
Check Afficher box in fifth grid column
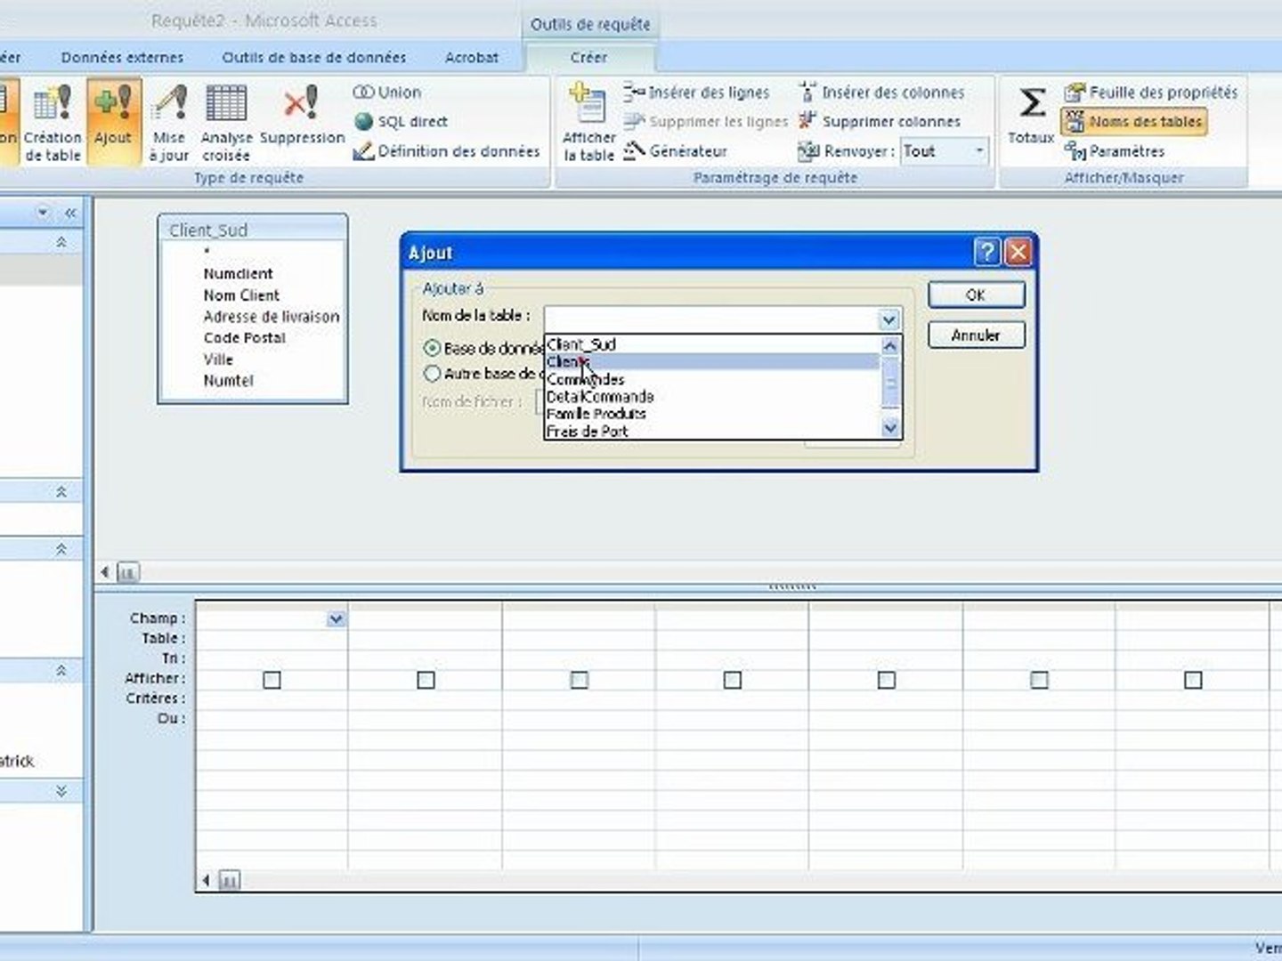click(886, 680)
